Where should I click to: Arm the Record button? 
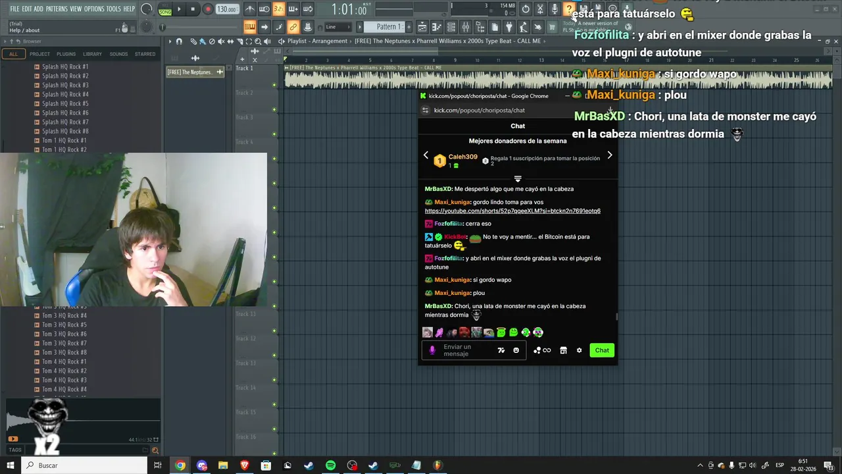coord(207,9)
